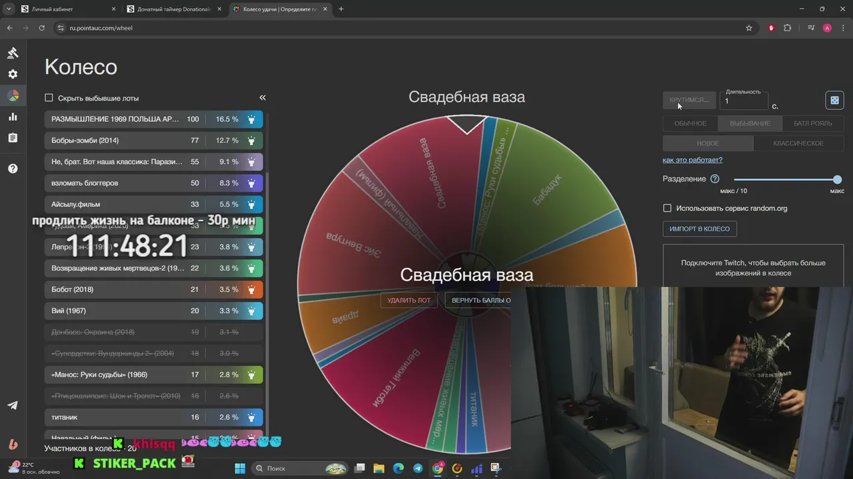Click the 16.5 % value of РАЗМЫШЛЕНИЕ lot

point(227,119)
